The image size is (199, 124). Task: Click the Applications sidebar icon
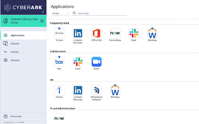pyautogui.click(x=6, y=35)
